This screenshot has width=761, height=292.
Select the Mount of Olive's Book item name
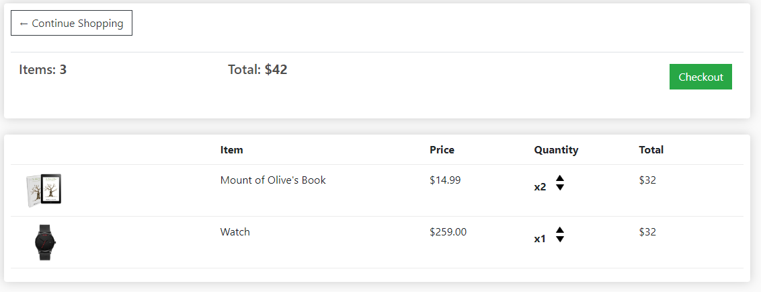point(273,180)
